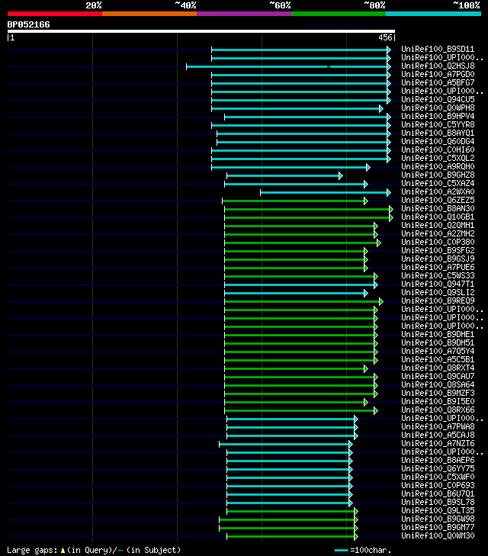Select the UniRef100_C0HI60 label

pos(438,149)
